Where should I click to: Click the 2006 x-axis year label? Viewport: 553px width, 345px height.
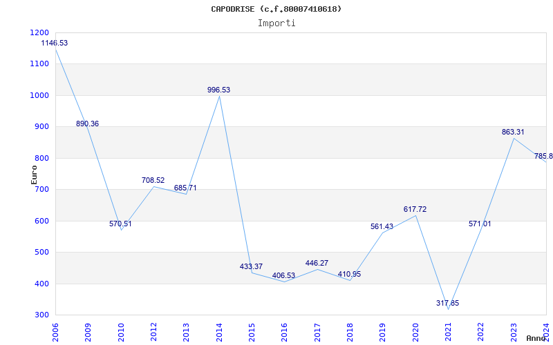[55, 333]
